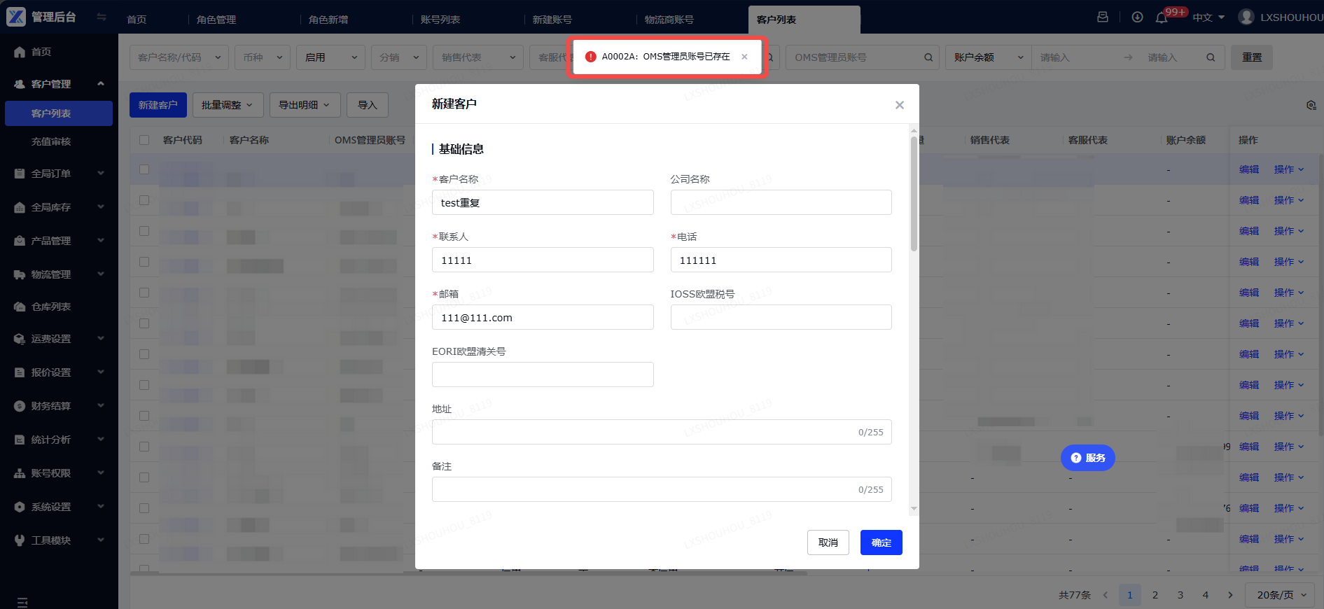Toggle the select-all checkbox in table header
Screen dimensions: 1324x609
coord(144,140)
